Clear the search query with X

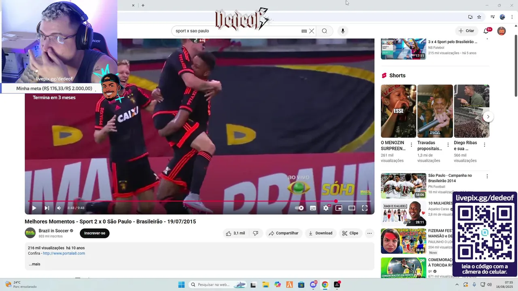(x=312, y=31)
